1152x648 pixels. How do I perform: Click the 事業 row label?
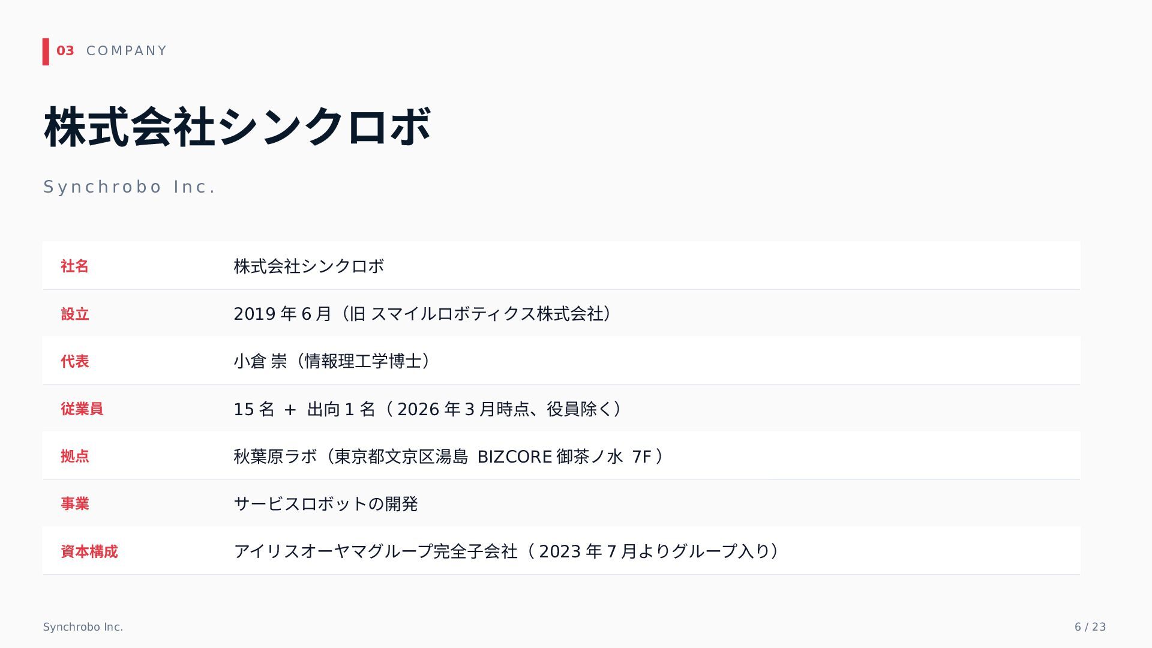tap(75, 503)
